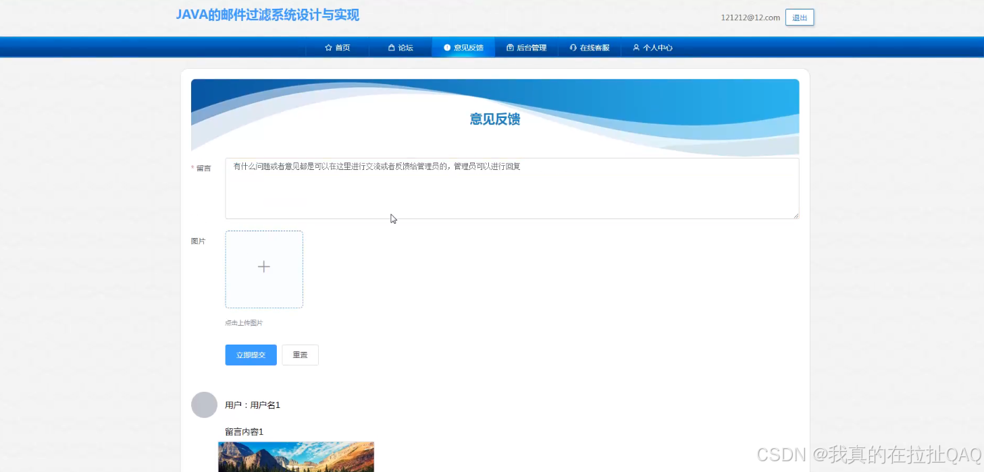Focus the 留言 message textarea
The height and width of the screenshot is (472, 984).
pyautogui.click(x=512, y=188)
